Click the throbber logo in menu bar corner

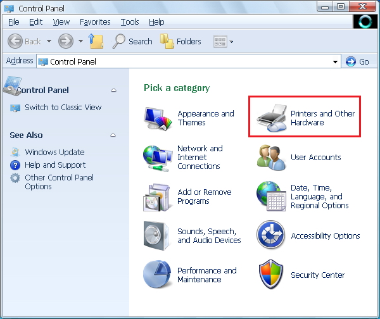click(365, 22)
